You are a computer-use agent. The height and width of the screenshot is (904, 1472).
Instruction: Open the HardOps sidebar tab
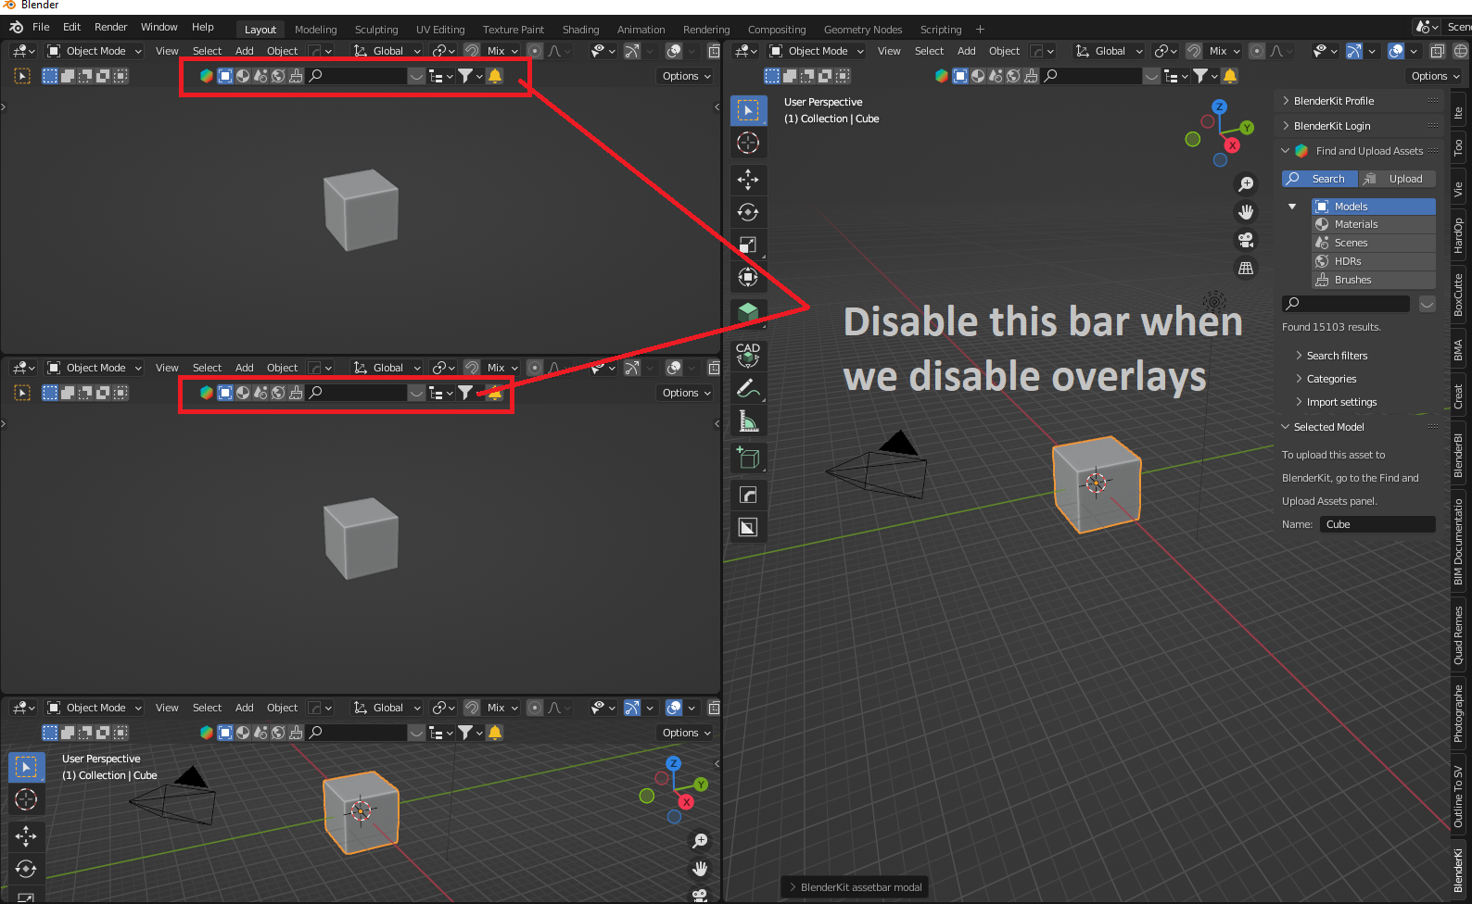[1459, 235]
